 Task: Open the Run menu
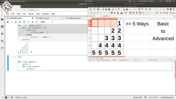(24, 14)
